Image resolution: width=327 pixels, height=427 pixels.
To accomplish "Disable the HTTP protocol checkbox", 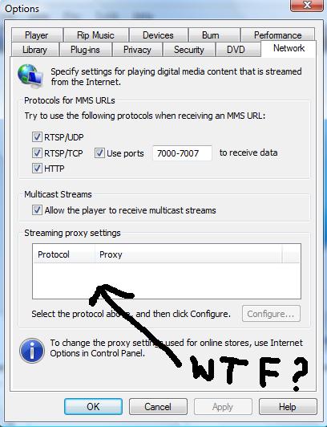I will (x=37, y=169).
